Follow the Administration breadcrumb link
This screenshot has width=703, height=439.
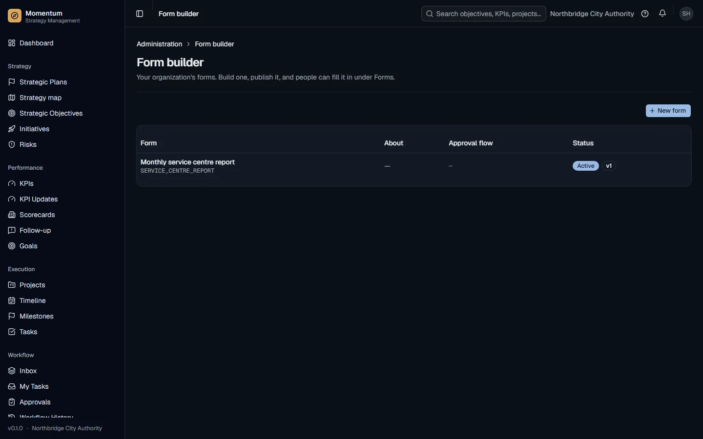(159, 44)
